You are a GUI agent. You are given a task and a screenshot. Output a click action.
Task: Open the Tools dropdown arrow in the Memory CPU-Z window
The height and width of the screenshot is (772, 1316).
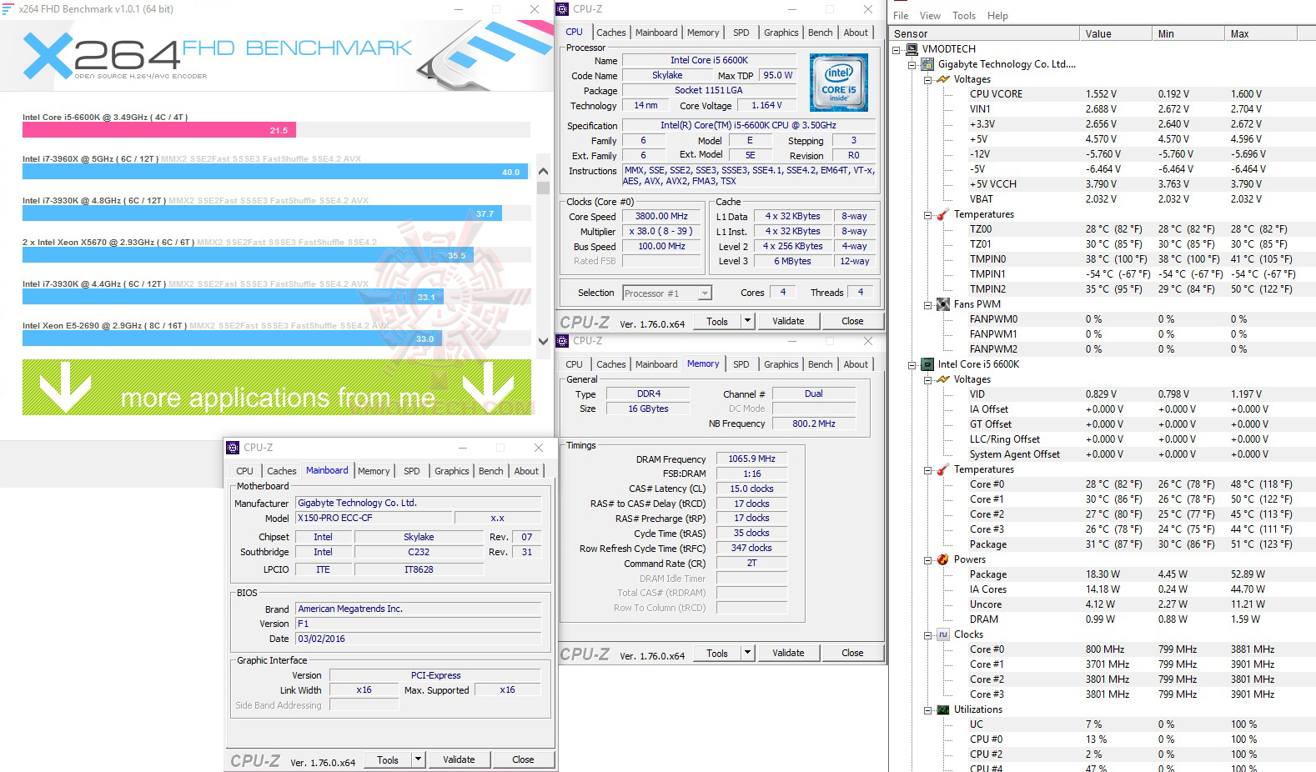click(x=747, y=653)
